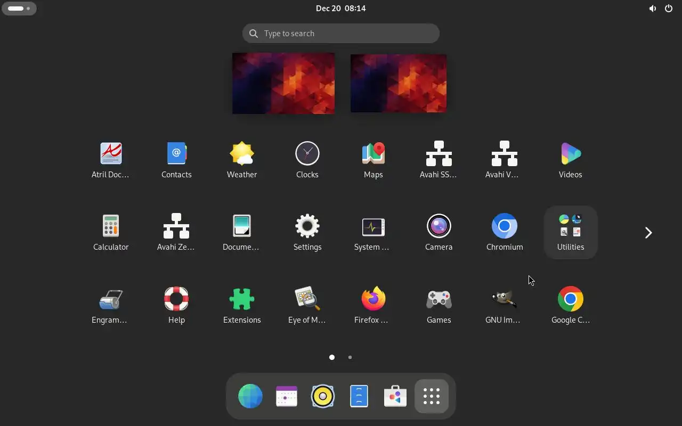The height and width of the screenshot is (426, 682).
Task: Open the date and time menu
Action: pyautogui.click(x=341, y=8)
